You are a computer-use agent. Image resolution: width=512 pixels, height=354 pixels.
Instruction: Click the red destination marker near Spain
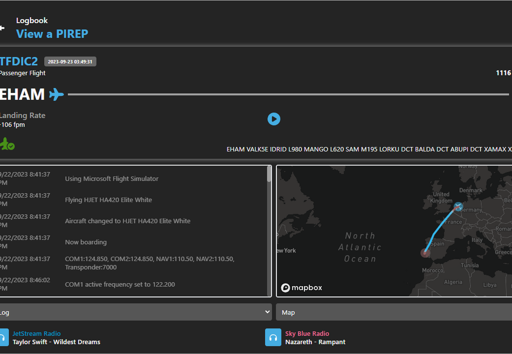point(425,253)
